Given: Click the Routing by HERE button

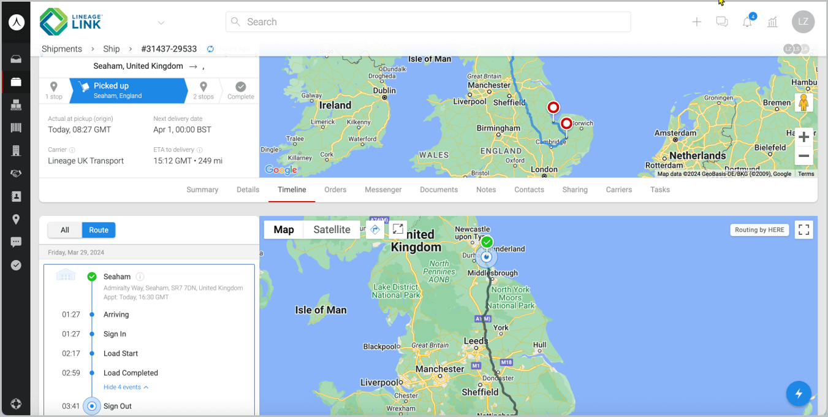Looking at the screenshot, I should pos(759,230).
